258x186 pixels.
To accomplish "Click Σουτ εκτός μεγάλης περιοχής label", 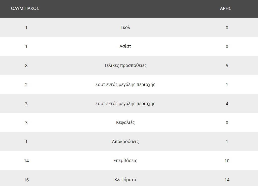I will pos(125,104).
